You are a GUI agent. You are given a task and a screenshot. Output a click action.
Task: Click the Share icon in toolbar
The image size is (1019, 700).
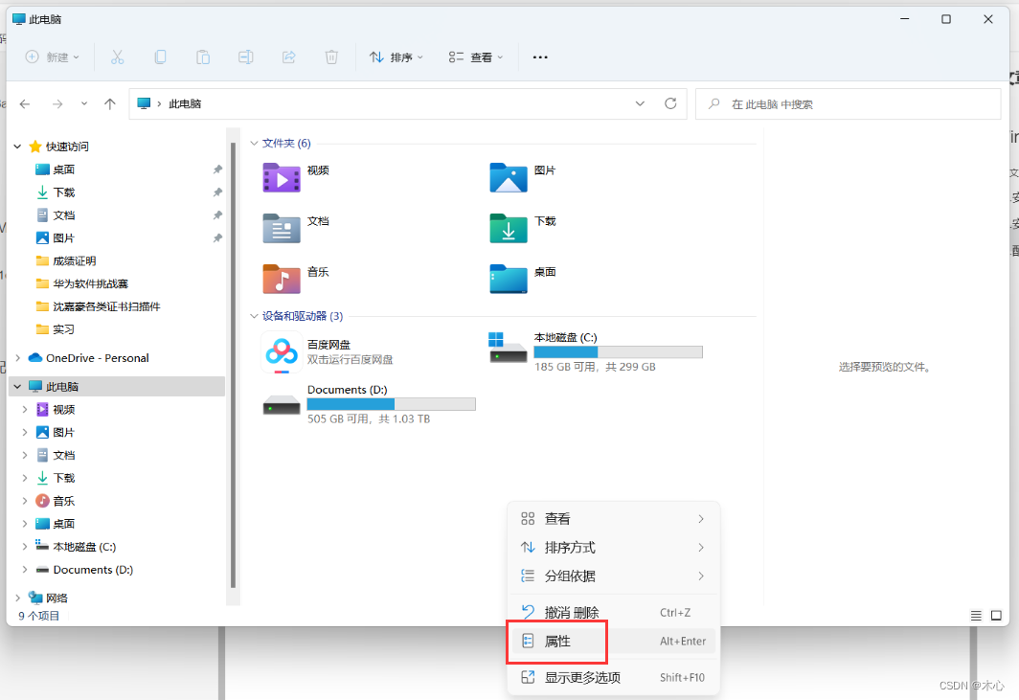[x=288, y=57]
